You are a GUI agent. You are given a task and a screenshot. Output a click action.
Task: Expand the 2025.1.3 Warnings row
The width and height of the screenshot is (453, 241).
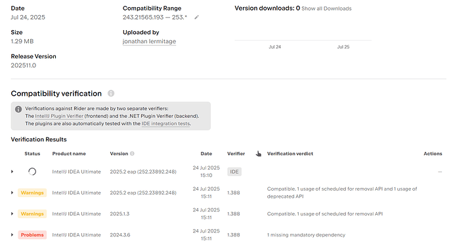coord(12,213)
